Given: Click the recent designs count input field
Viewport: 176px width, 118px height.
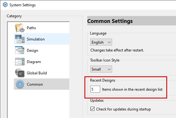Looking at the screenshot, I should coord(95,89).
